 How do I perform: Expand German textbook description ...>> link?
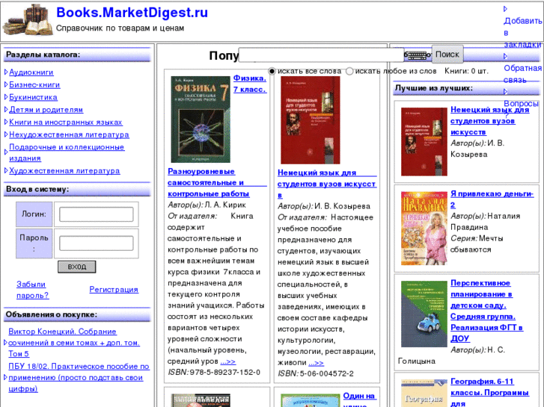(316, 363)
